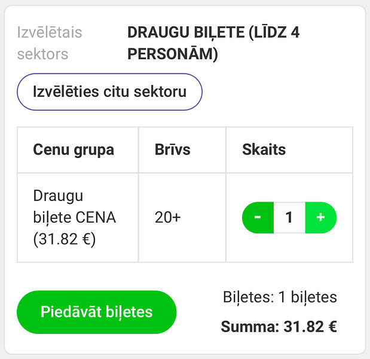Offer the selected tickets with the green button
The height and width of the screenshot is (359, 370).
(97, 312)
